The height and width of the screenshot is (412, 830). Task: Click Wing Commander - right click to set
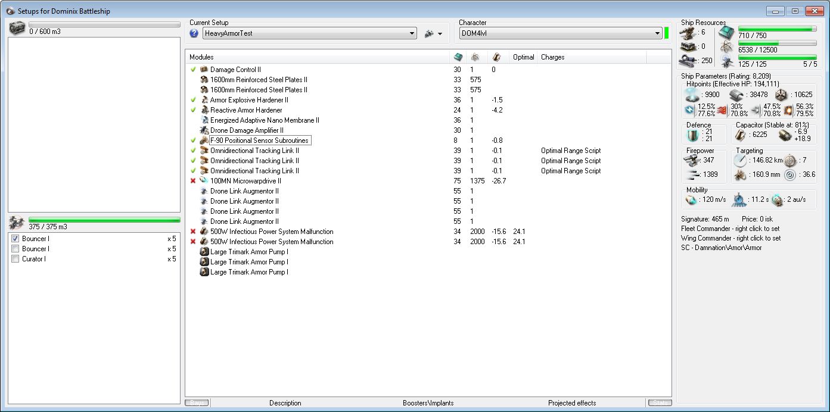(730, 238)
